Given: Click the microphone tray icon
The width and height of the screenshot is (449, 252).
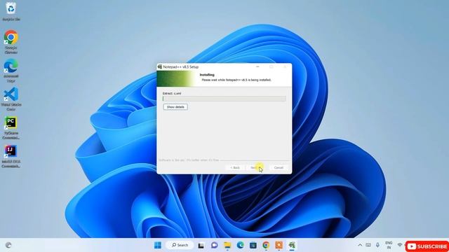Looking at the screenshot, I should (377, 245).
